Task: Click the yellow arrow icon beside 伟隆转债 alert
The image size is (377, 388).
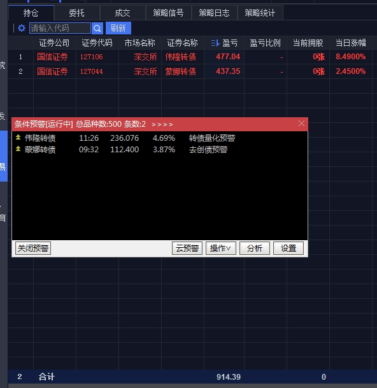Action: click(x=18, y=138)
